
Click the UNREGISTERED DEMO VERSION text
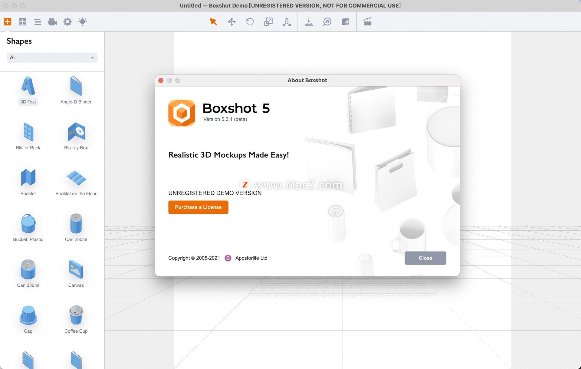215,193
